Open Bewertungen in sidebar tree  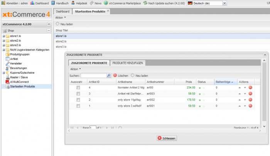point(19,68)
